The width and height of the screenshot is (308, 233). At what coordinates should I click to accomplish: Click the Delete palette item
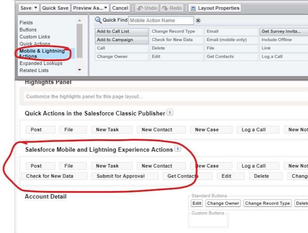point(177,48)
